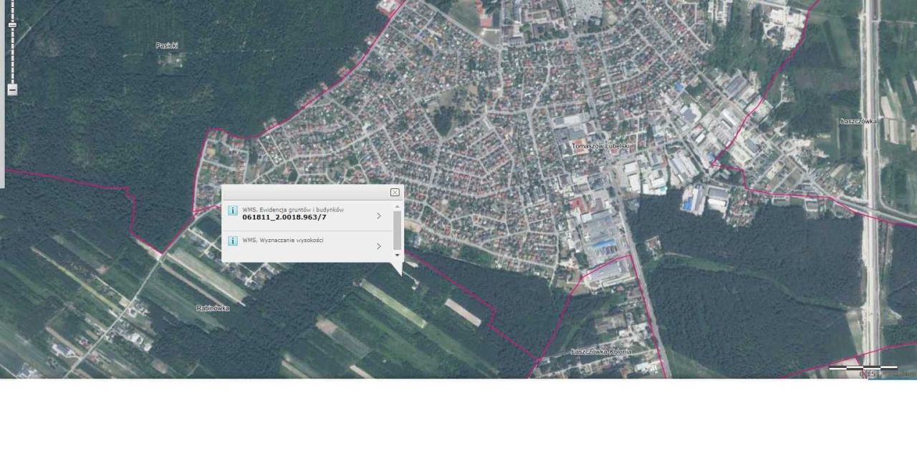Click Łaszczówka-Kolonia map label

point(601,352)
